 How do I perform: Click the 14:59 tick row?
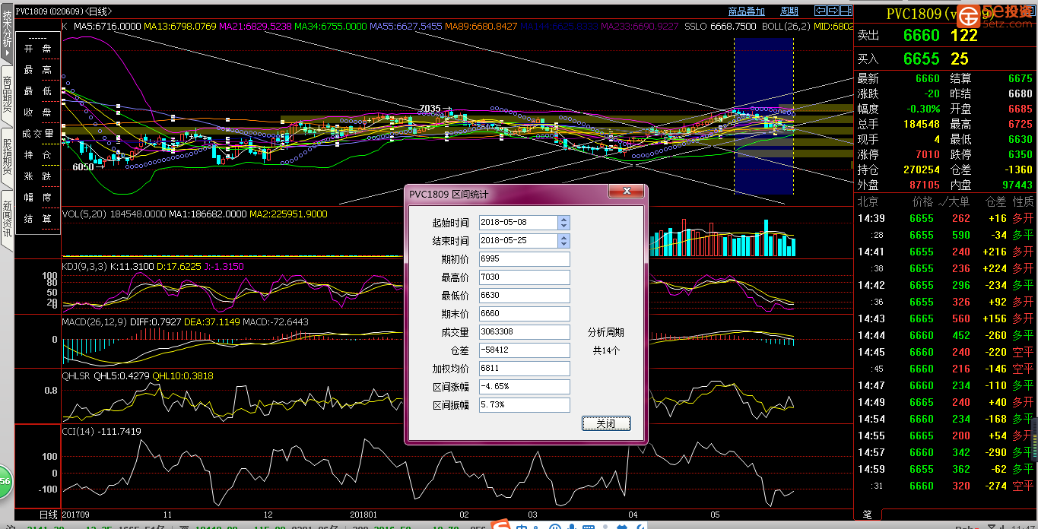click(945, 469)
